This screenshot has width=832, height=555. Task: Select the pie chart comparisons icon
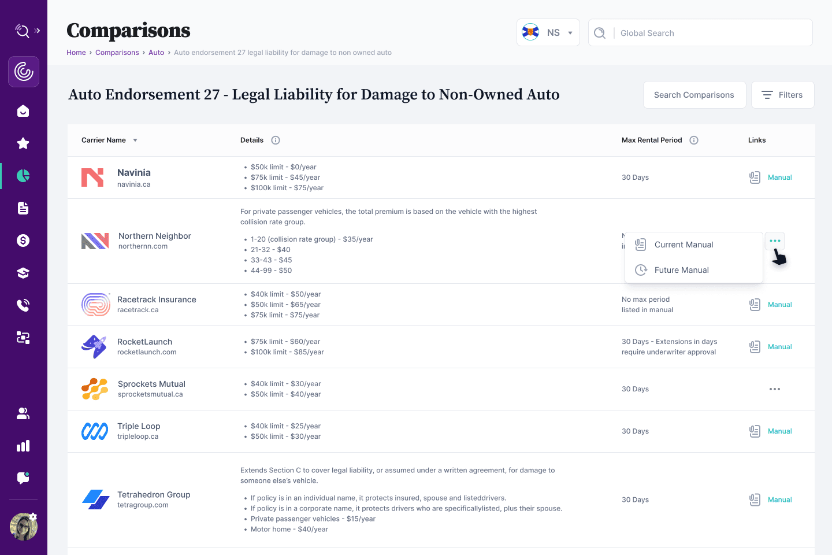click(23, 176)
